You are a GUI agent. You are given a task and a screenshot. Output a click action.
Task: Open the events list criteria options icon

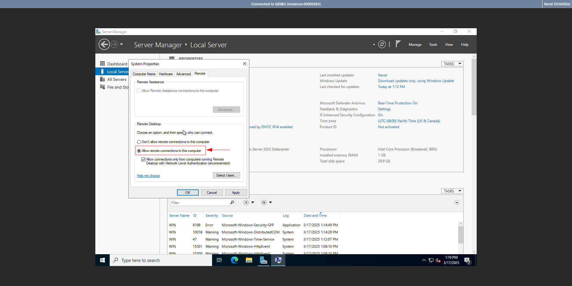click(246, 202)
